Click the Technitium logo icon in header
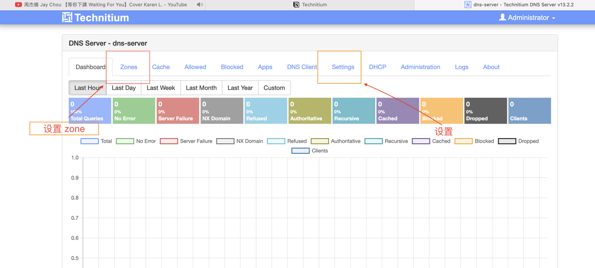This screenshot has height=268, width=595. click(x=67, y=17)
